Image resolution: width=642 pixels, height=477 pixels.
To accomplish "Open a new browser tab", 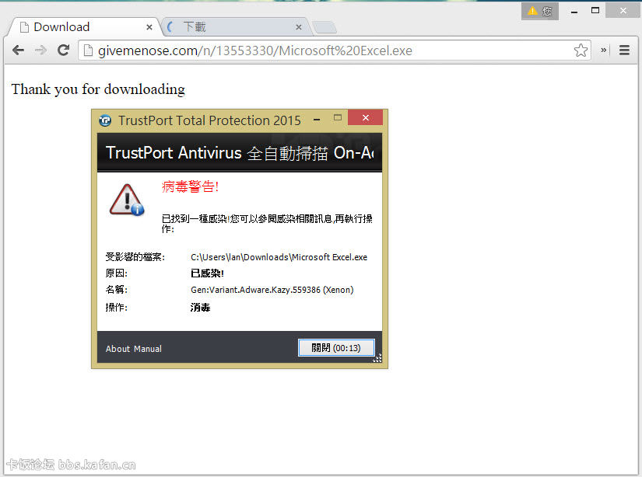I will click(x=325, y=28).
